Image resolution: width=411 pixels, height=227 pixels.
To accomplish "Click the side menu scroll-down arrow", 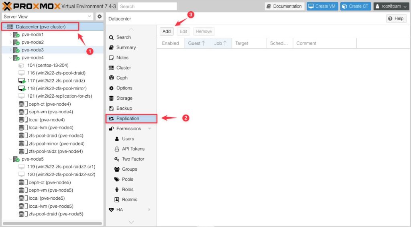I will (131, 222).
